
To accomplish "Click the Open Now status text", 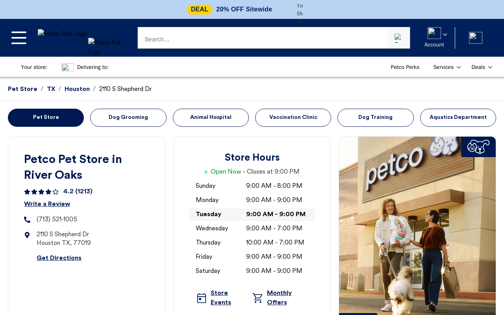I will 226,172.
